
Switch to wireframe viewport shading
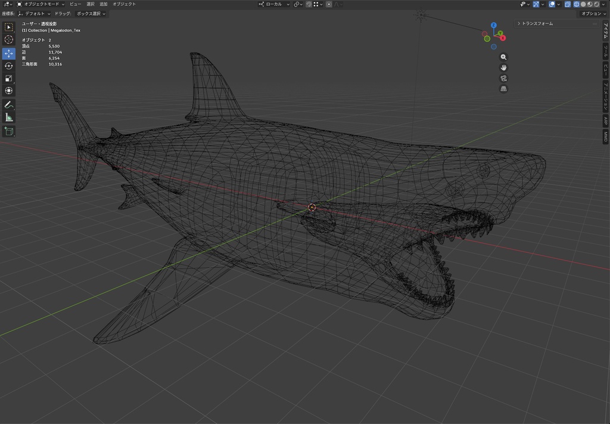coord(576,4)
